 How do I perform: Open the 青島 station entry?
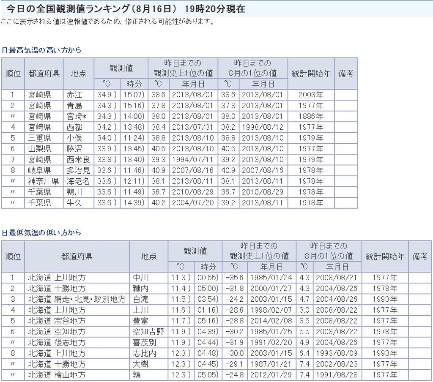[x=75, y=106]
